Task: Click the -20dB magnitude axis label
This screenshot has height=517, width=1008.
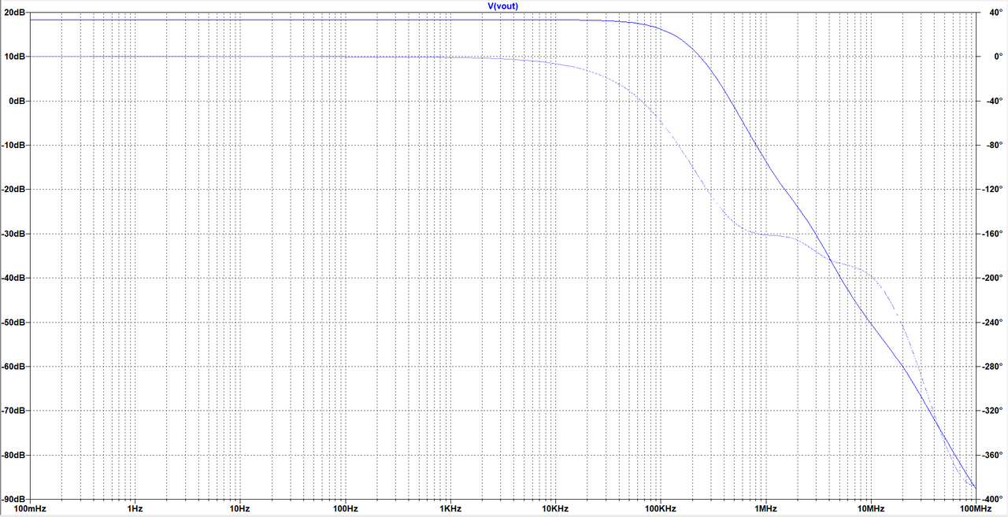Action: [x=13, y=190]
